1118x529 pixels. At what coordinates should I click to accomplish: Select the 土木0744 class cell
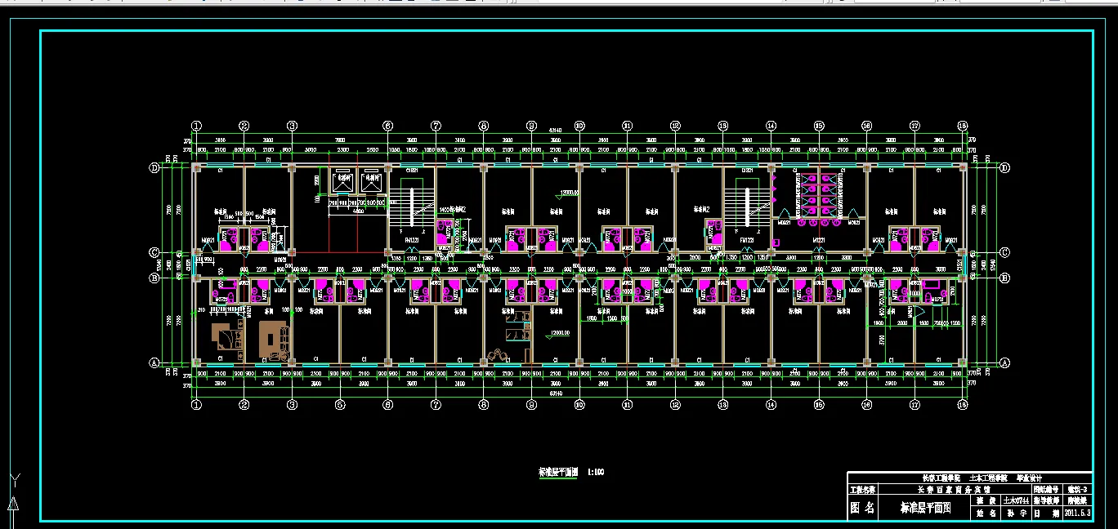[1014, 500]
